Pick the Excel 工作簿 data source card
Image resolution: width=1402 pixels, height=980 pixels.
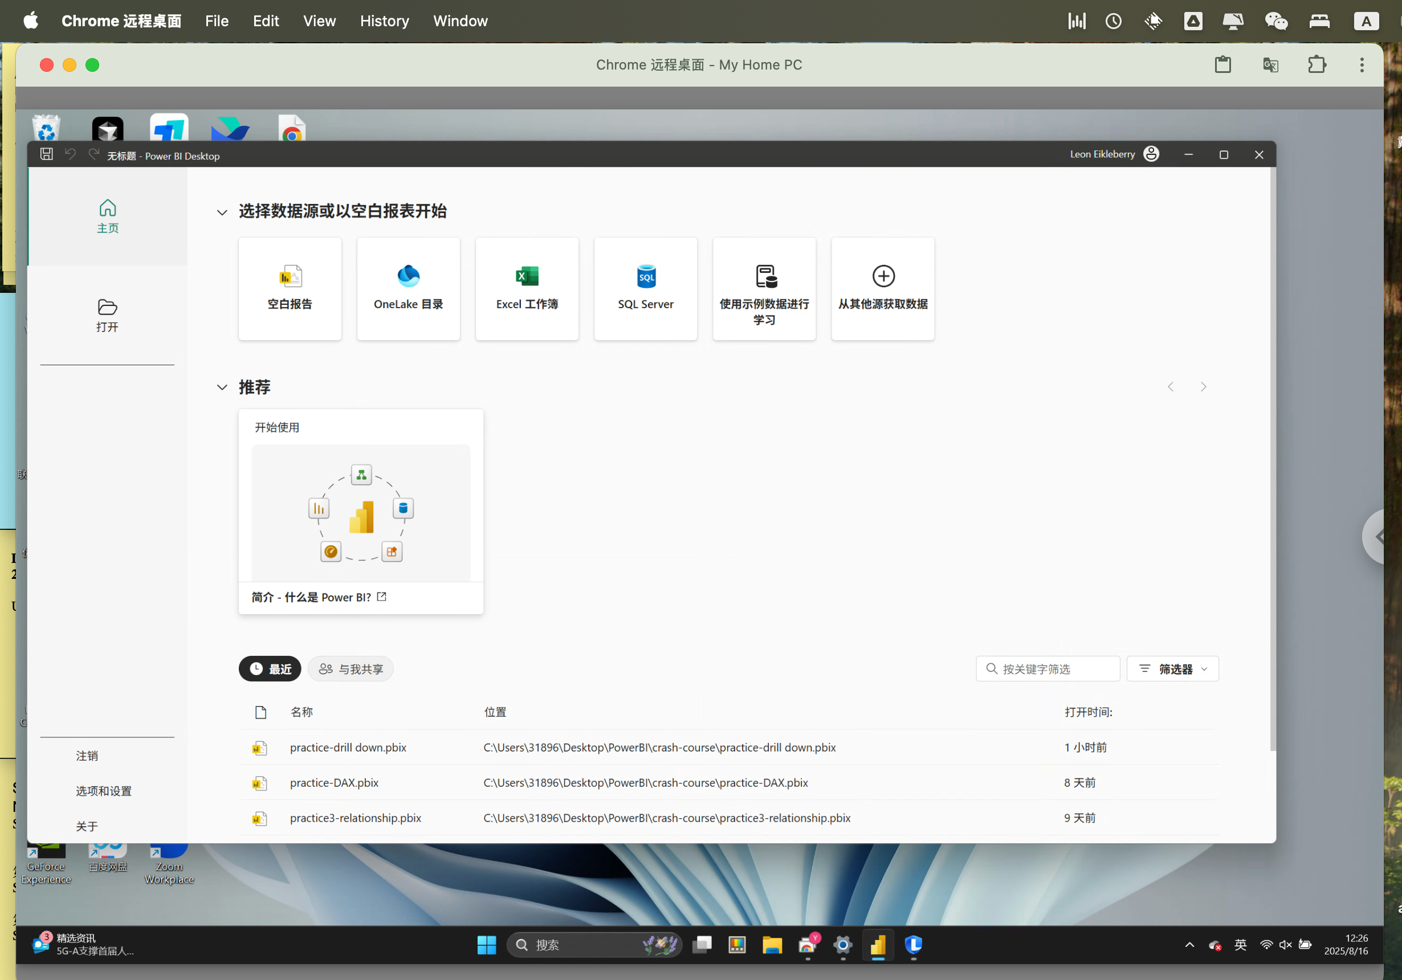pos(527,288)
